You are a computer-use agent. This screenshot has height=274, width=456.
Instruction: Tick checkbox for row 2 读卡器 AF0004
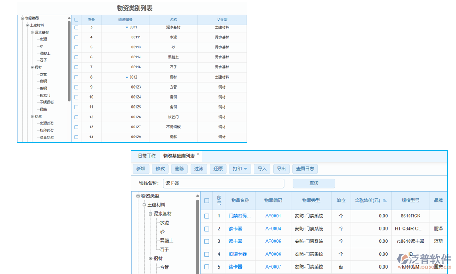pos(207,229)
